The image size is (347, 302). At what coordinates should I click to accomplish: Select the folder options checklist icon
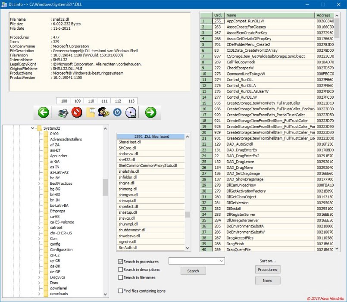(x=91, y=112)
